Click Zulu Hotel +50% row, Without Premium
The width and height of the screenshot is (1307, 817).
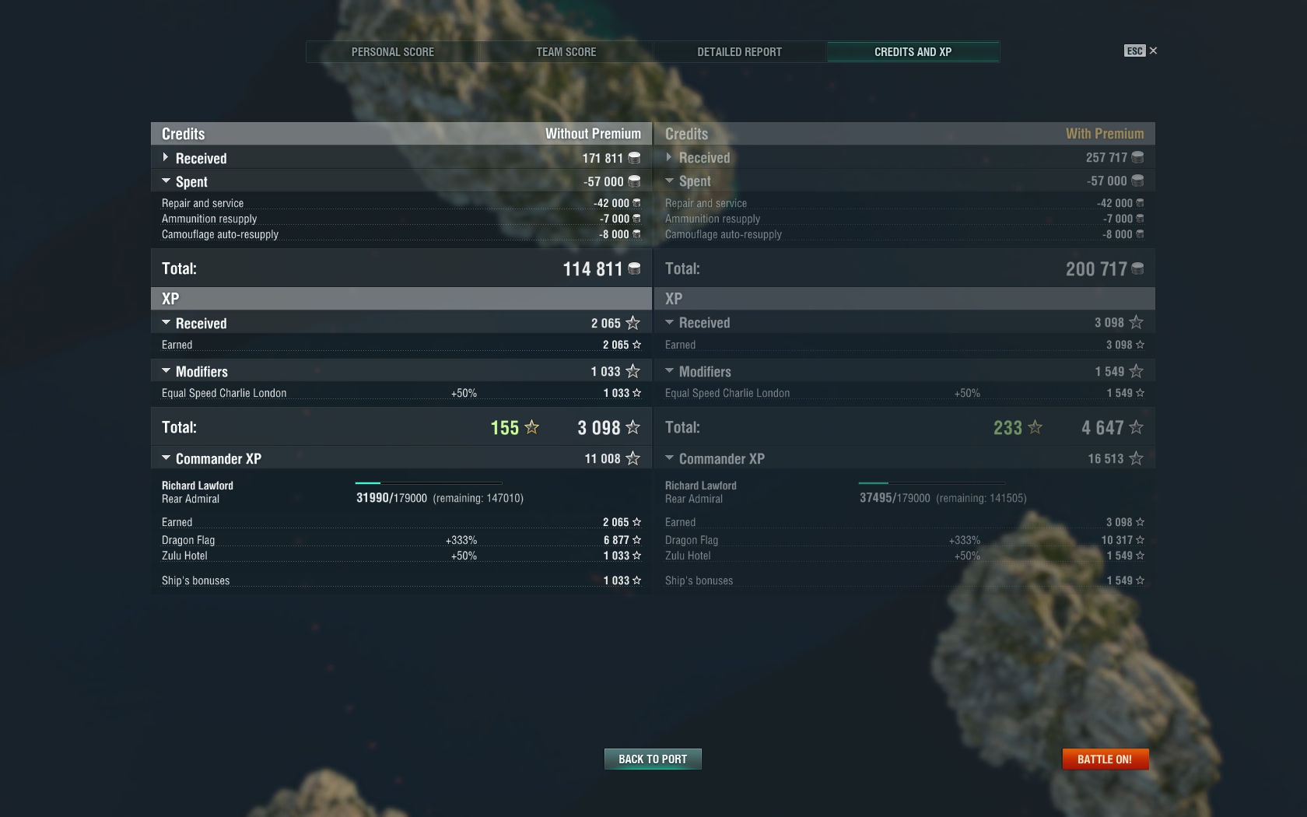click(401, 556)
